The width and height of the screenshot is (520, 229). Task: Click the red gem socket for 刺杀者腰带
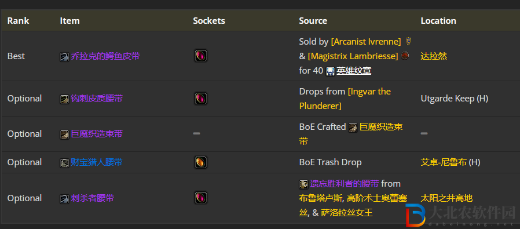(200, 198)
